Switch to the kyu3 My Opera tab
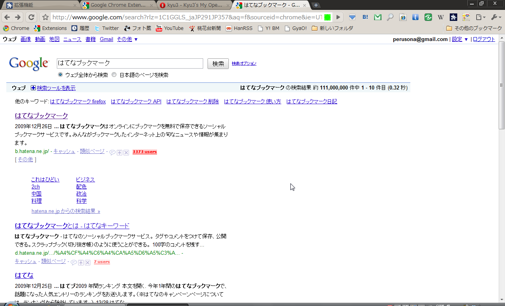The height and width of the screenshot is (306, 505). point(193,5)
